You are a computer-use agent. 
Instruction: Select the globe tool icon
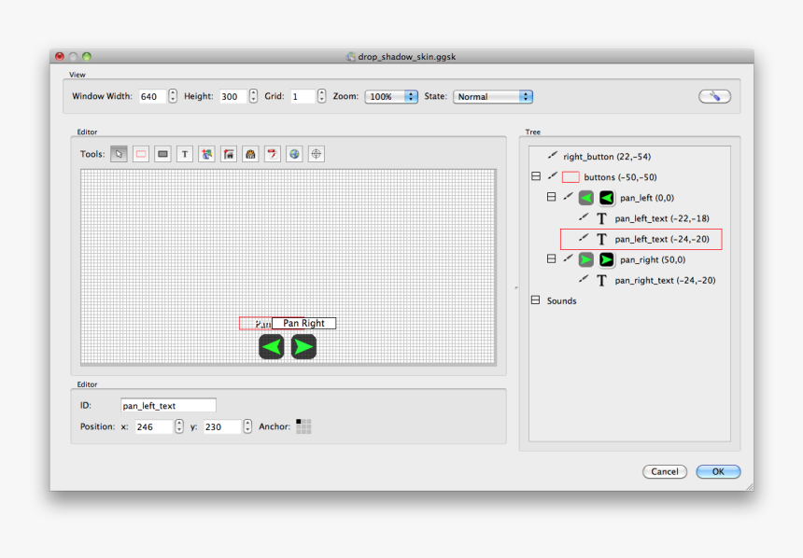pyautogui.click(x=294, y=154)
